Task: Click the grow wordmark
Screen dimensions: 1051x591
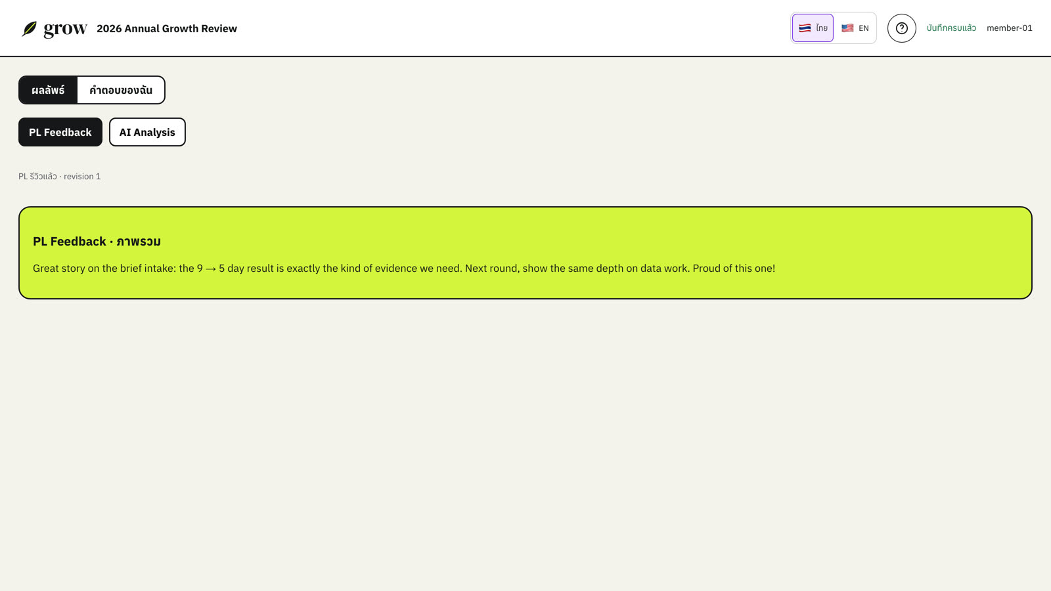Action: click(x=65, y=29)
